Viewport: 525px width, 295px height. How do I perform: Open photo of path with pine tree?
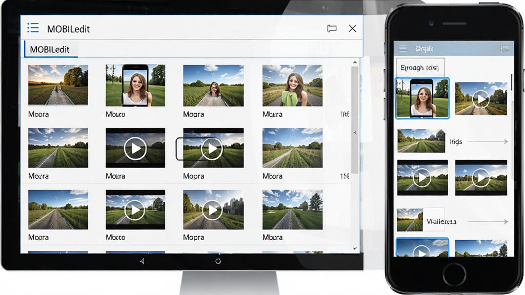(292, 209)
